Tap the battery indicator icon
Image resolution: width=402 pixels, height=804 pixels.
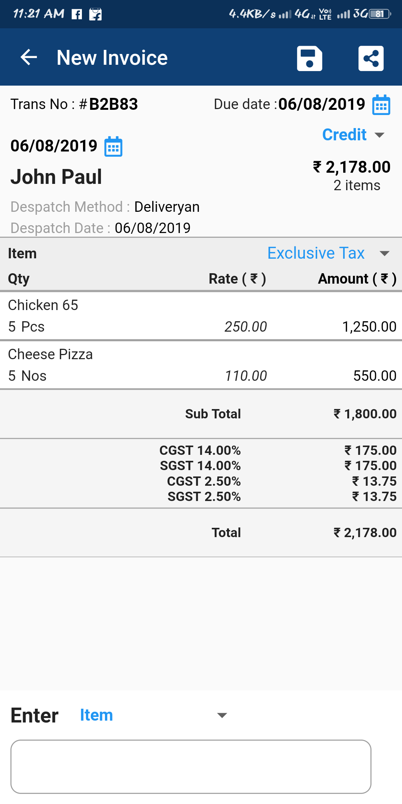(x=380, y=14)
